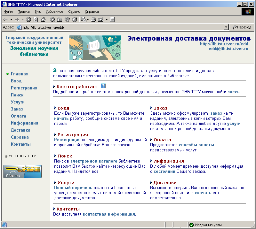256x229 pixels.
Task: Click the 'Информация' section heading
Action: 169,161
